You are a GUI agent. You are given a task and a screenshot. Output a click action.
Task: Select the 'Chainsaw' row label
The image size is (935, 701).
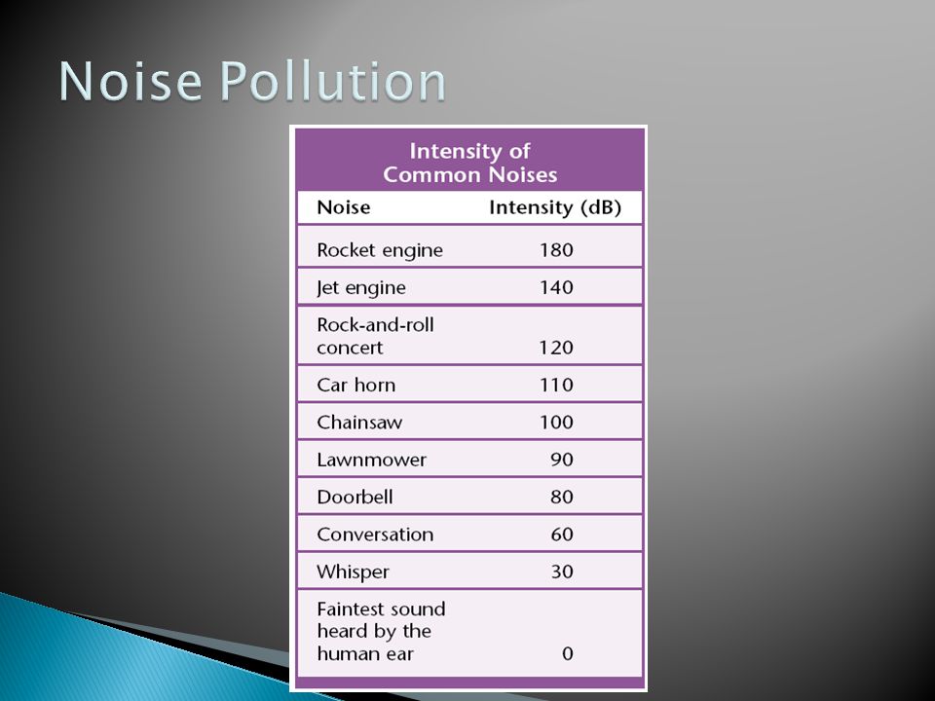[359, 422]
